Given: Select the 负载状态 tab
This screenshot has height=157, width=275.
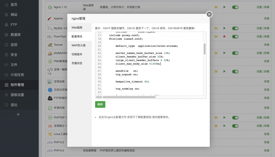Looking at the screenshot, I should tap(77, 63).
